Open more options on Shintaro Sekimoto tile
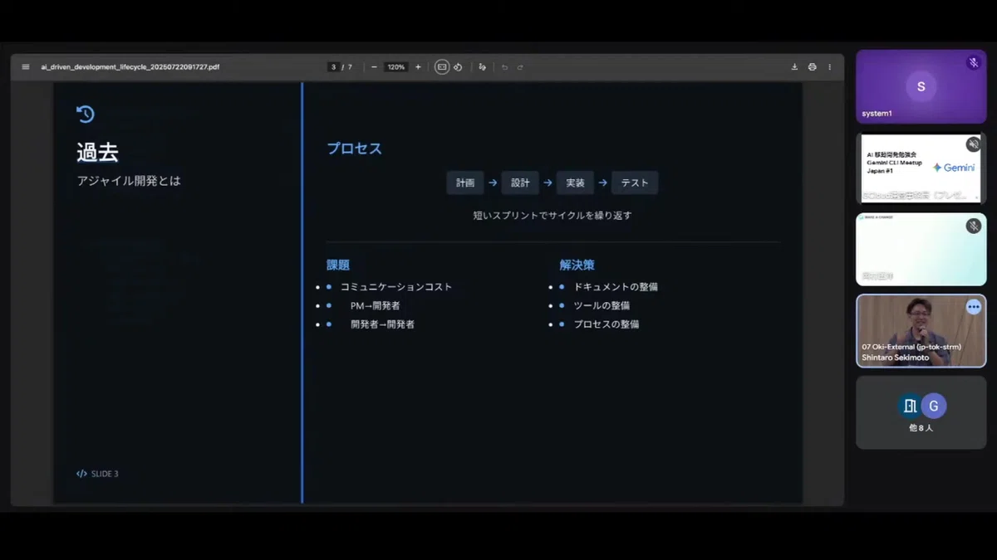Viewport: 997px width, 560px height. [x=973, y=307]
